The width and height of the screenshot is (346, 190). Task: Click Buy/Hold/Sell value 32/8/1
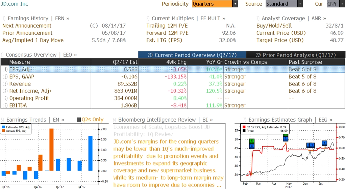(x=335, y=26)
